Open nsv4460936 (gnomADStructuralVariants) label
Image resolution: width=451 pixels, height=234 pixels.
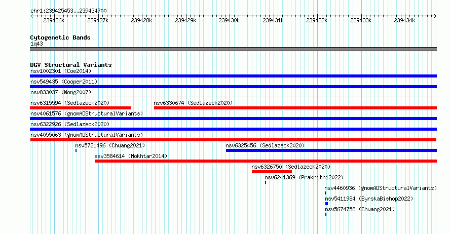(x=381, y=188)
